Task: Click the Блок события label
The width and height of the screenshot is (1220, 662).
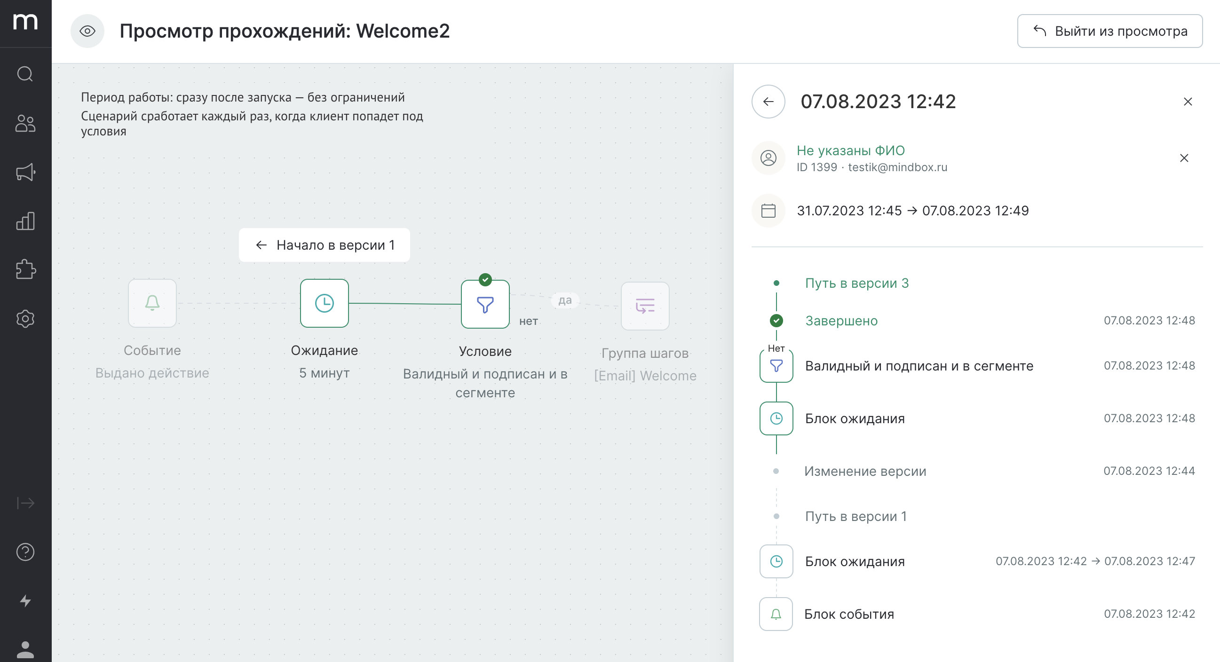Action: [849, 614]
